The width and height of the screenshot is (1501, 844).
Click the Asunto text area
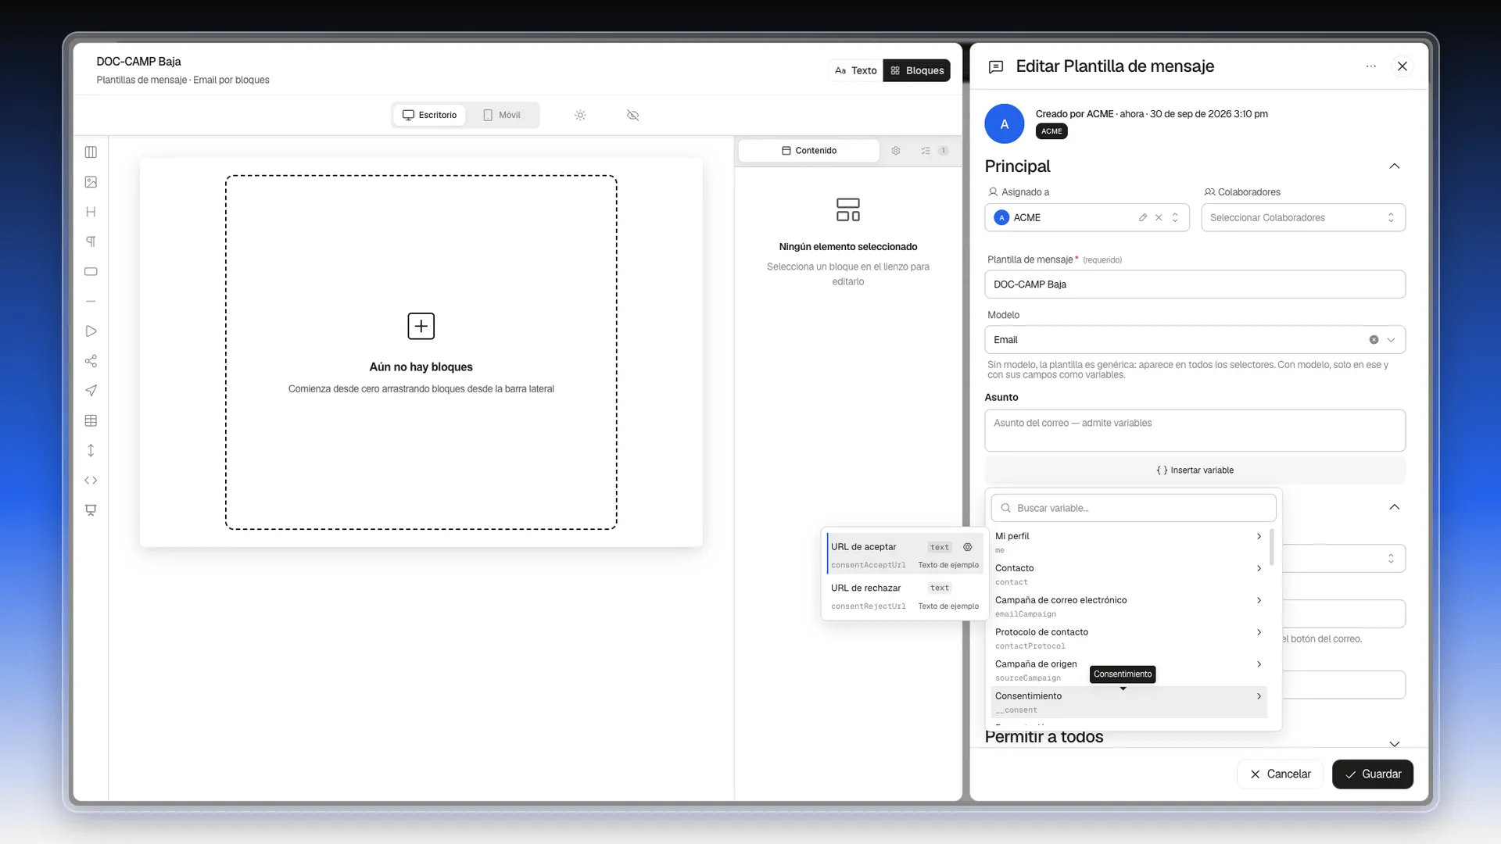1195,431
